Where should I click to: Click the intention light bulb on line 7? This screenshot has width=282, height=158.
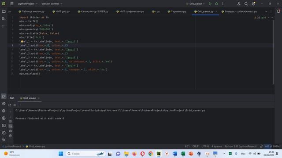(22, 42)
